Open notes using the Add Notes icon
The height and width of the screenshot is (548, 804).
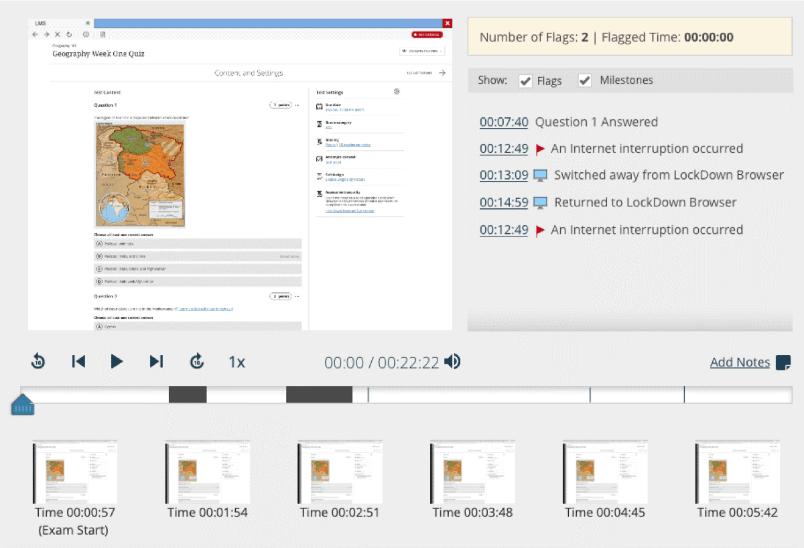[x=782, y=362]
